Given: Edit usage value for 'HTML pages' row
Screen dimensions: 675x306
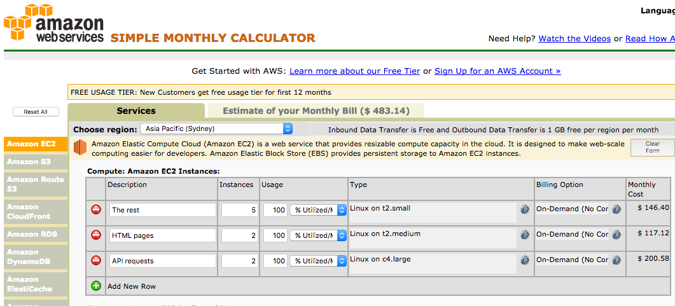Looking at the screenshot, I should (x=275, y=235).
